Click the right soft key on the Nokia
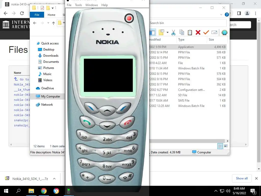Image resolution: width=261 pixels, height=196 pixels. (x=124, y=108)
